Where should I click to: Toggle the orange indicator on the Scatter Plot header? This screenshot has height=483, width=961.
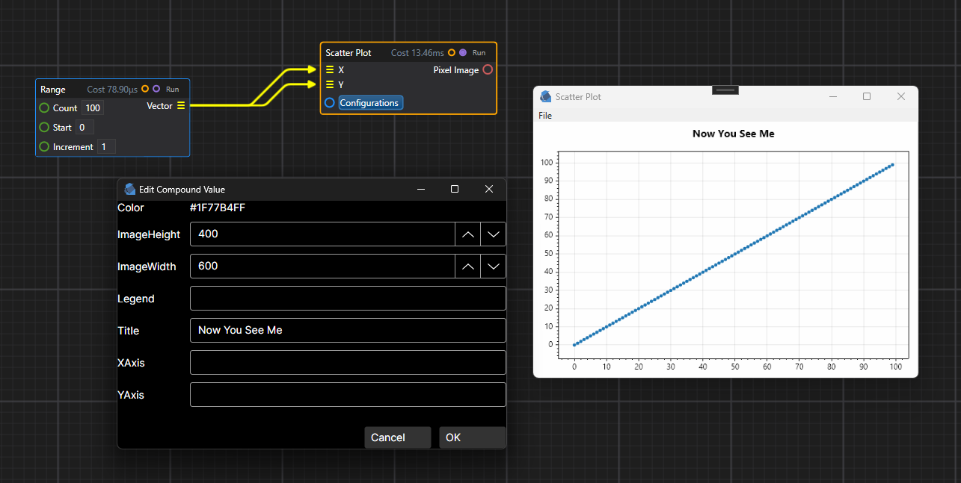tap(452, 52)
